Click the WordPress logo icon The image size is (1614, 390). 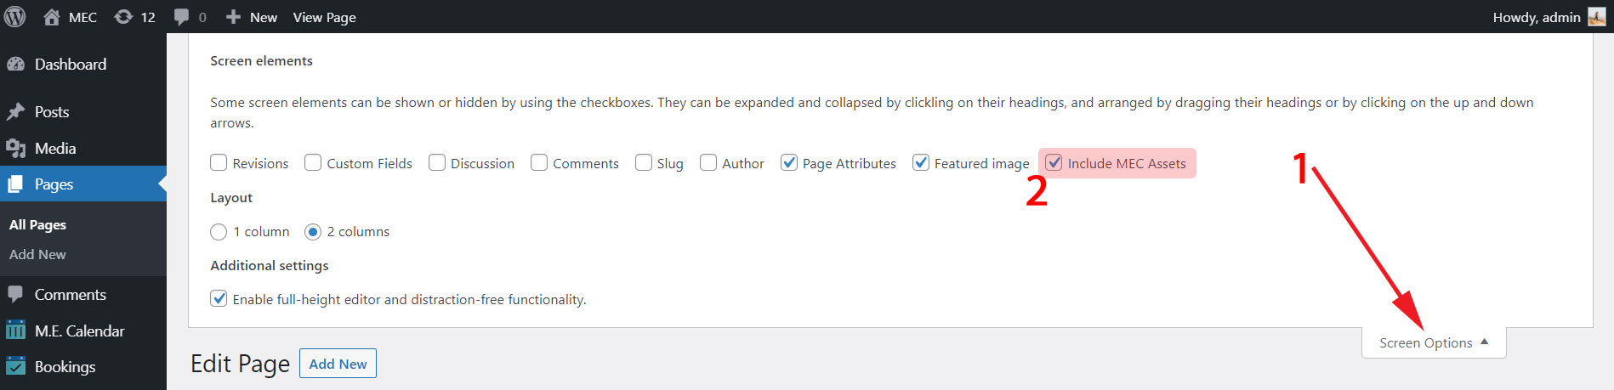coord(15,17)
